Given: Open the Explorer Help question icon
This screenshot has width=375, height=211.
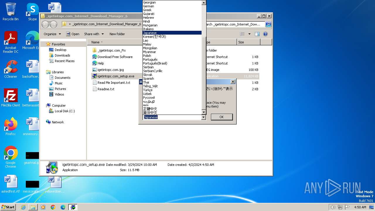Looking at the screenshot, I should [265, 34].
